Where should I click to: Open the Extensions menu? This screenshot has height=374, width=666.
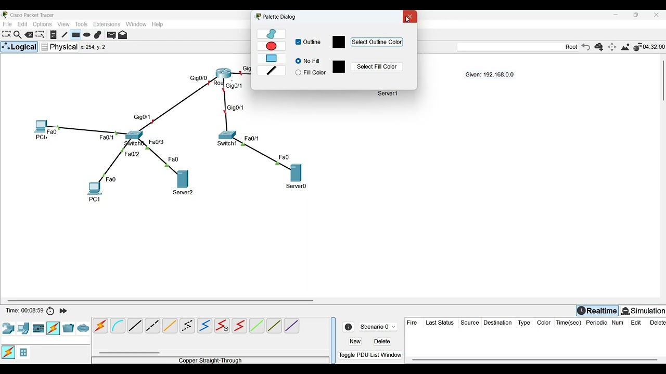107,24
